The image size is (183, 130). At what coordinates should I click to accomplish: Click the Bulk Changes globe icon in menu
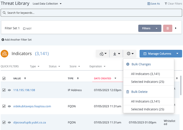tap(128, 64)
